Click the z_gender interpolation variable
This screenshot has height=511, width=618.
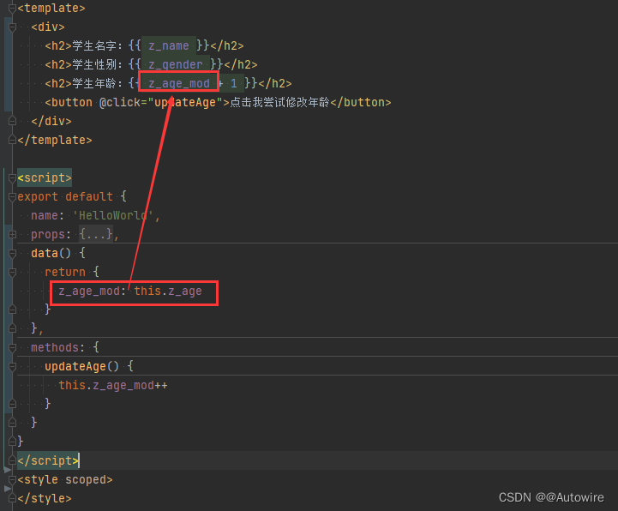coord(176,64)
